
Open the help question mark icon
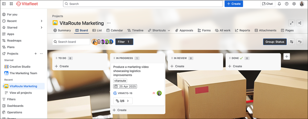click(x=287, y=4)
